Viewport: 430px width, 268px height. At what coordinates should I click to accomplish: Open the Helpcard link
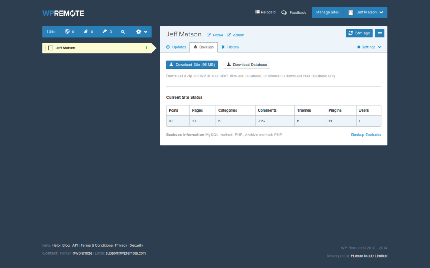pos(265,13)
